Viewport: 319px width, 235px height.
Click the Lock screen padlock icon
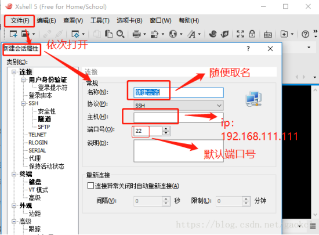[x=252, y=34]
